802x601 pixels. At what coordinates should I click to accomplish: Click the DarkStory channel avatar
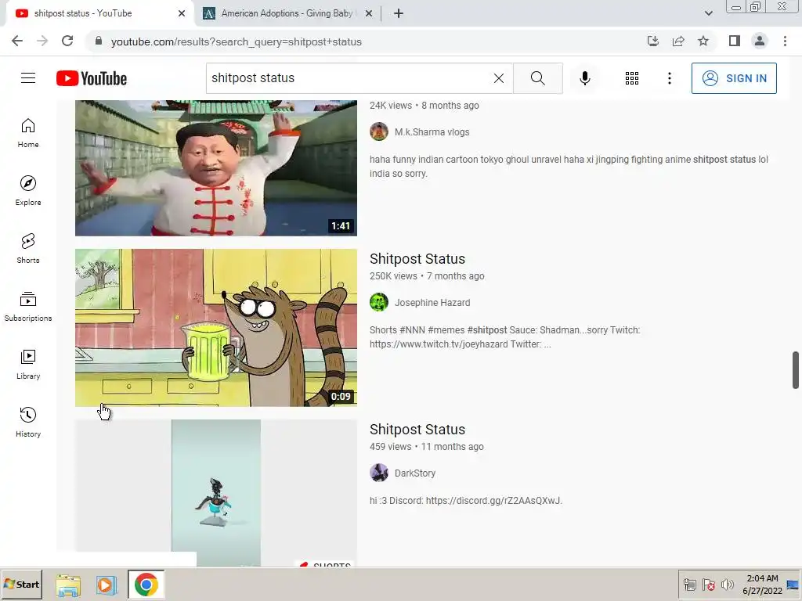pyautogui.click(x=379, y=473)
